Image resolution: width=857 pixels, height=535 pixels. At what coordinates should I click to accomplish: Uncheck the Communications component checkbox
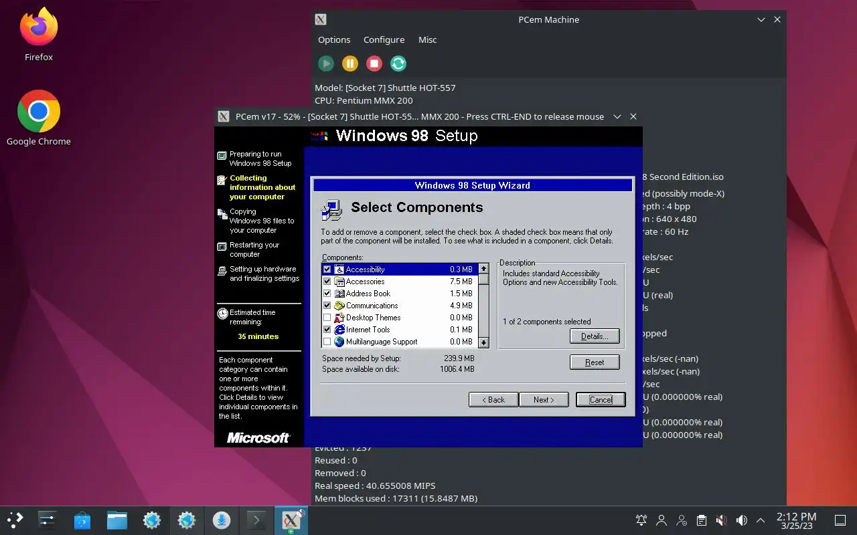pos(327,306)
